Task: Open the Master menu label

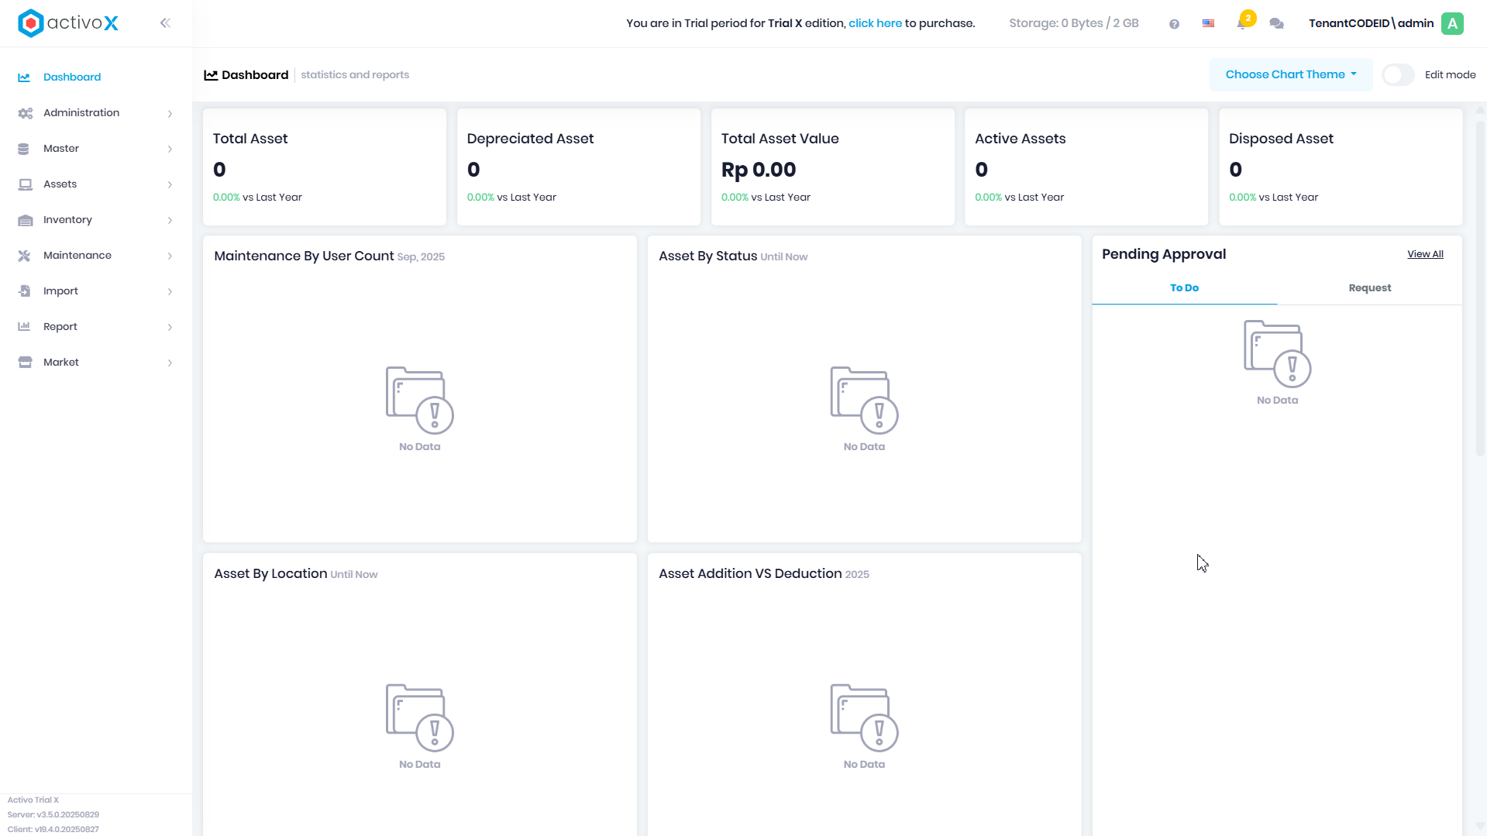Action: coord(61,149)
